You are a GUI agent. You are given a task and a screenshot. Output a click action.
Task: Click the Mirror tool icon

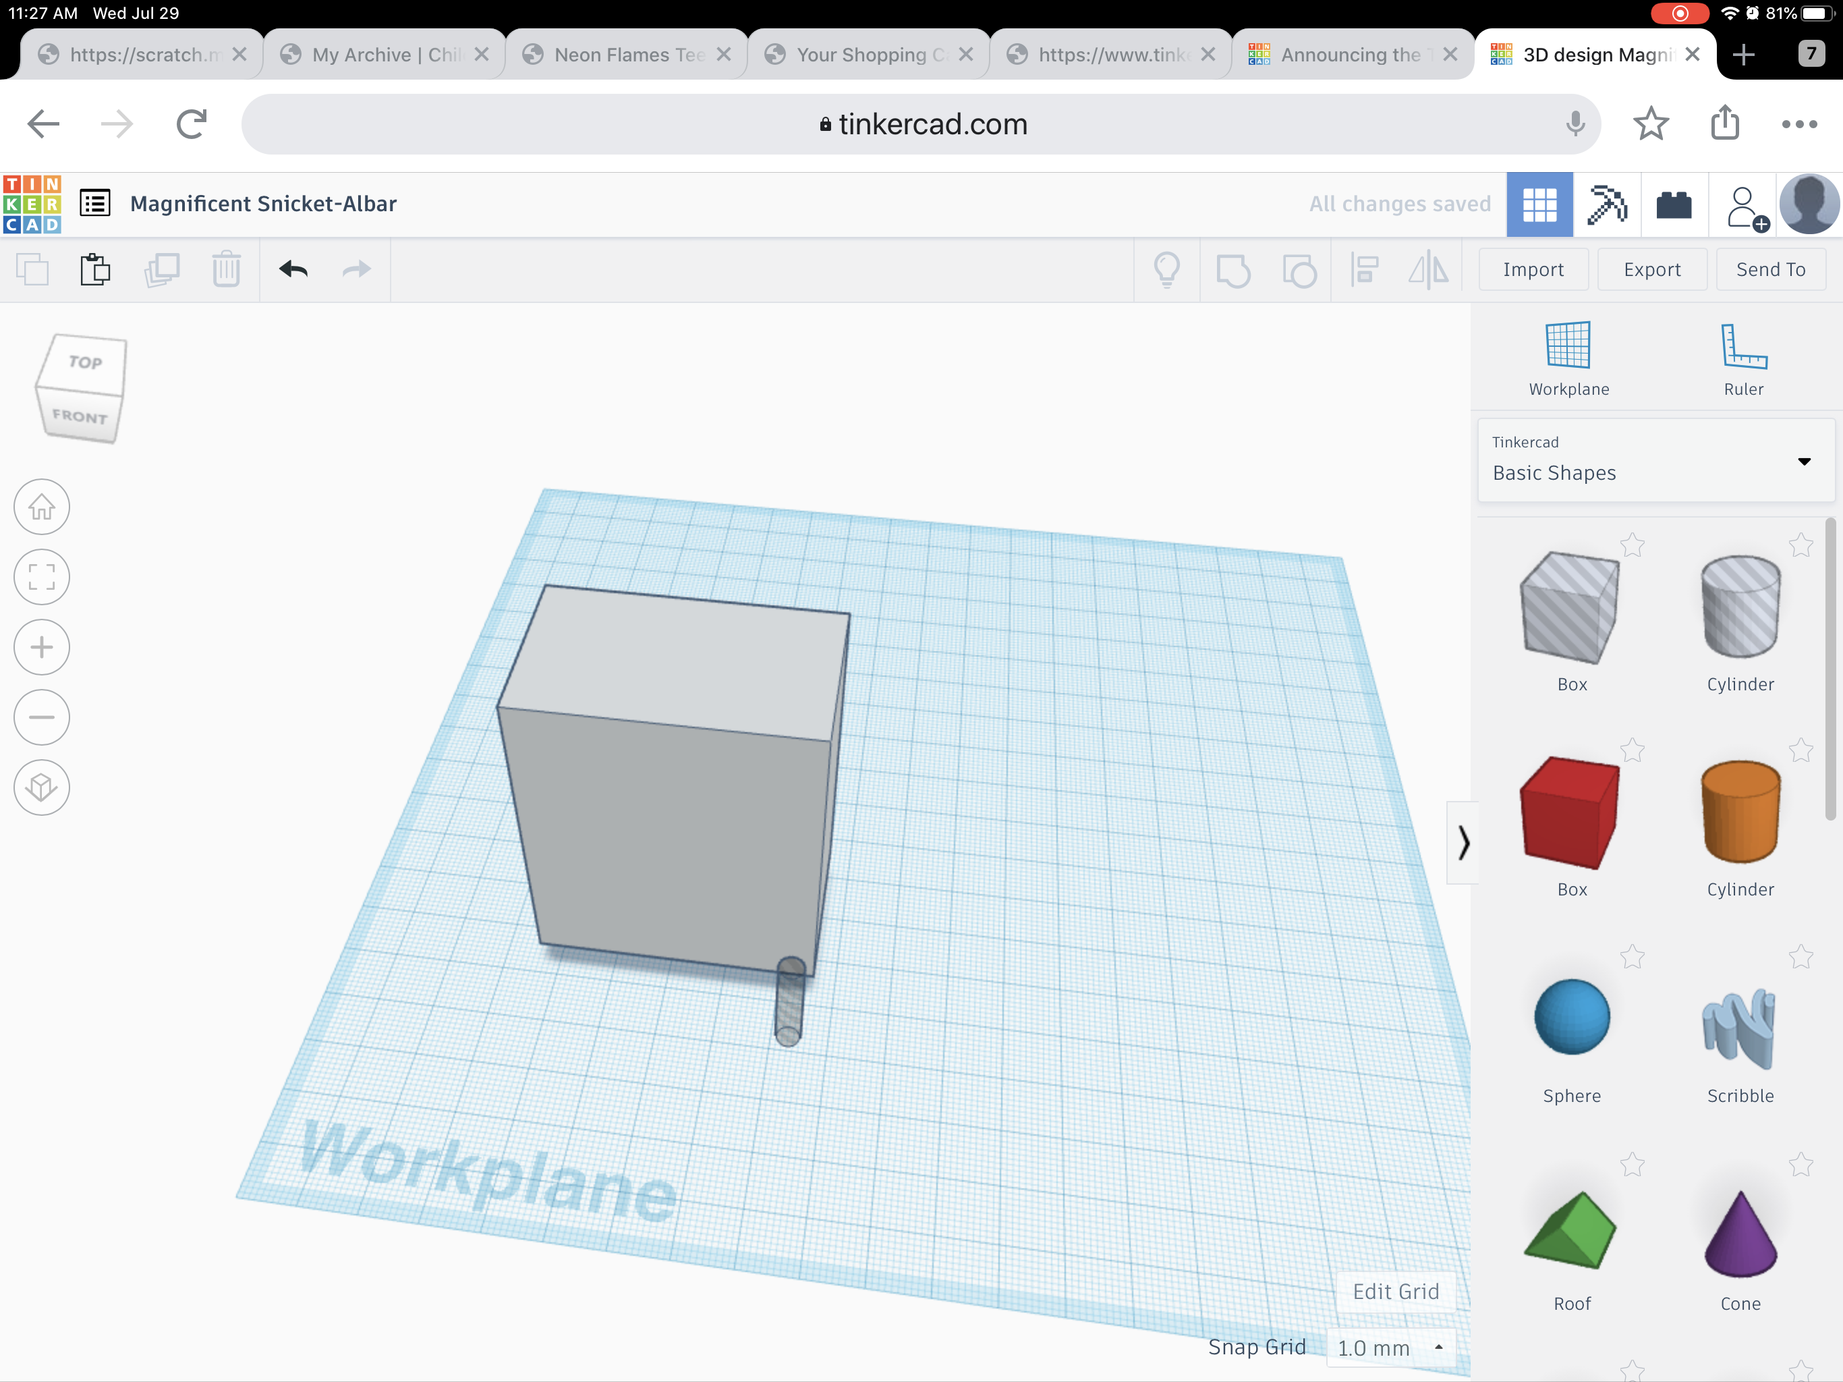1428,270
